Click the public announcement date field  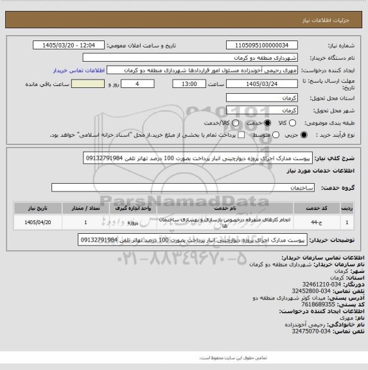[x=69, y=45]
